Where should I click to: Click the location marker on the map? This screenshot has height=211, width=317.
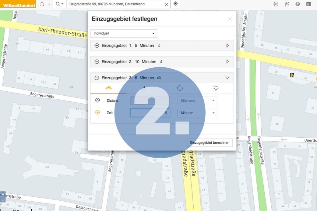click(292, 75)
